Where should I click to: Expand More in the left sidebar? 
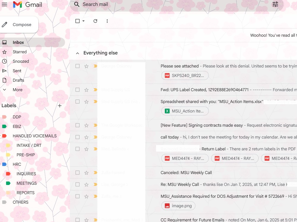click(x=18, y=90)
